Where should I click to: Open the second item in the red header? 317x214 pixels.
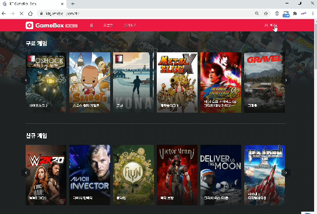pos(108,26)
